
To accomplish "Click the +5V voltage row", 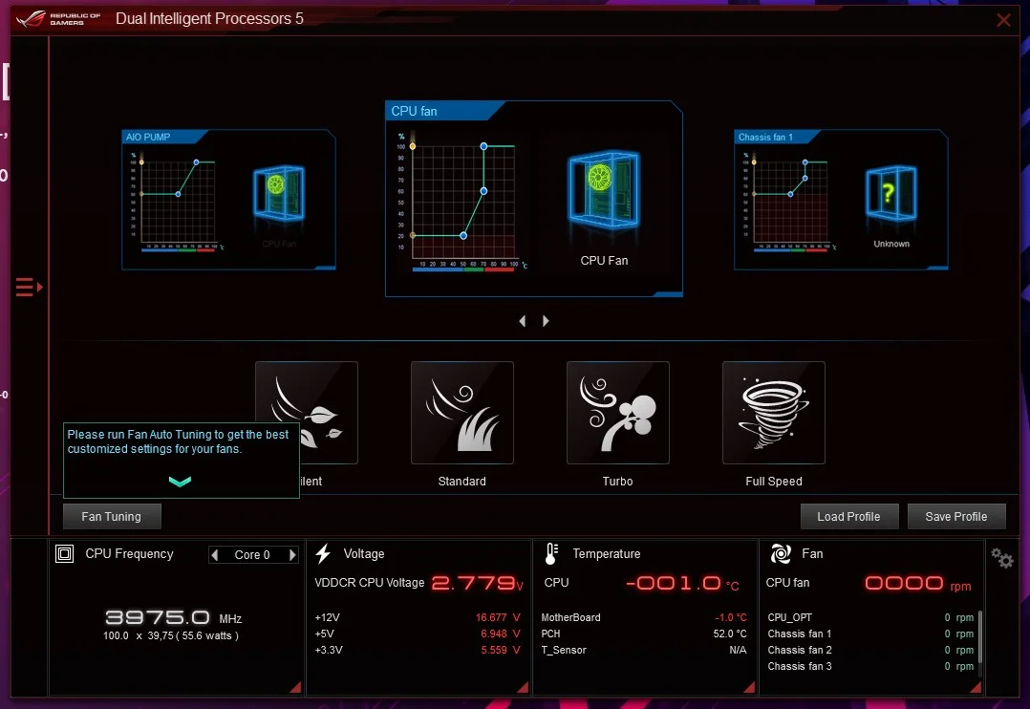I will pyautogui.click(x=418, y=634).
